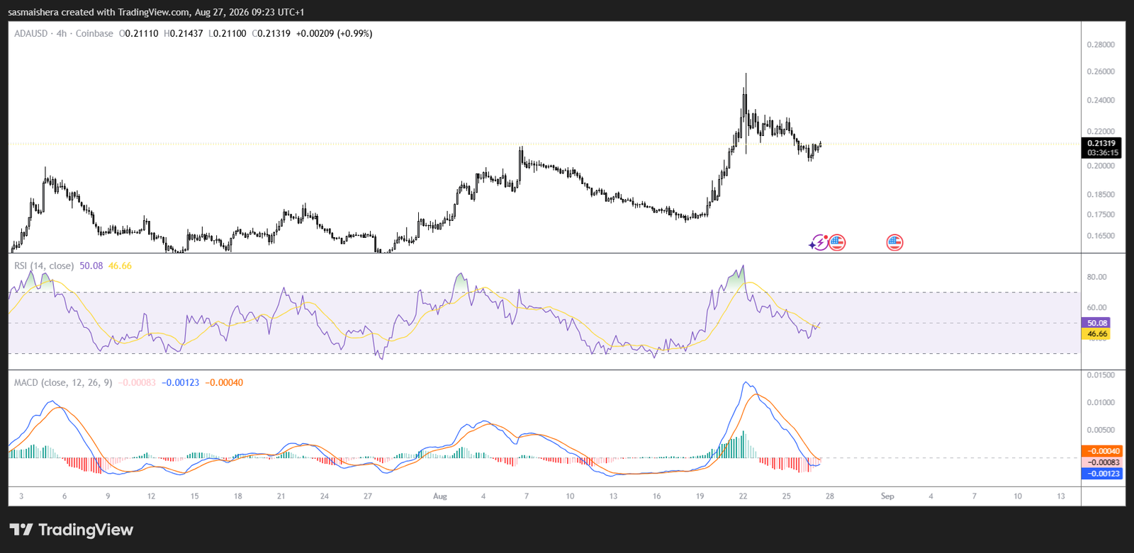Select the RSI (14, close) indicator label
Screen dimensions: 1134x553
click(44, 266)
